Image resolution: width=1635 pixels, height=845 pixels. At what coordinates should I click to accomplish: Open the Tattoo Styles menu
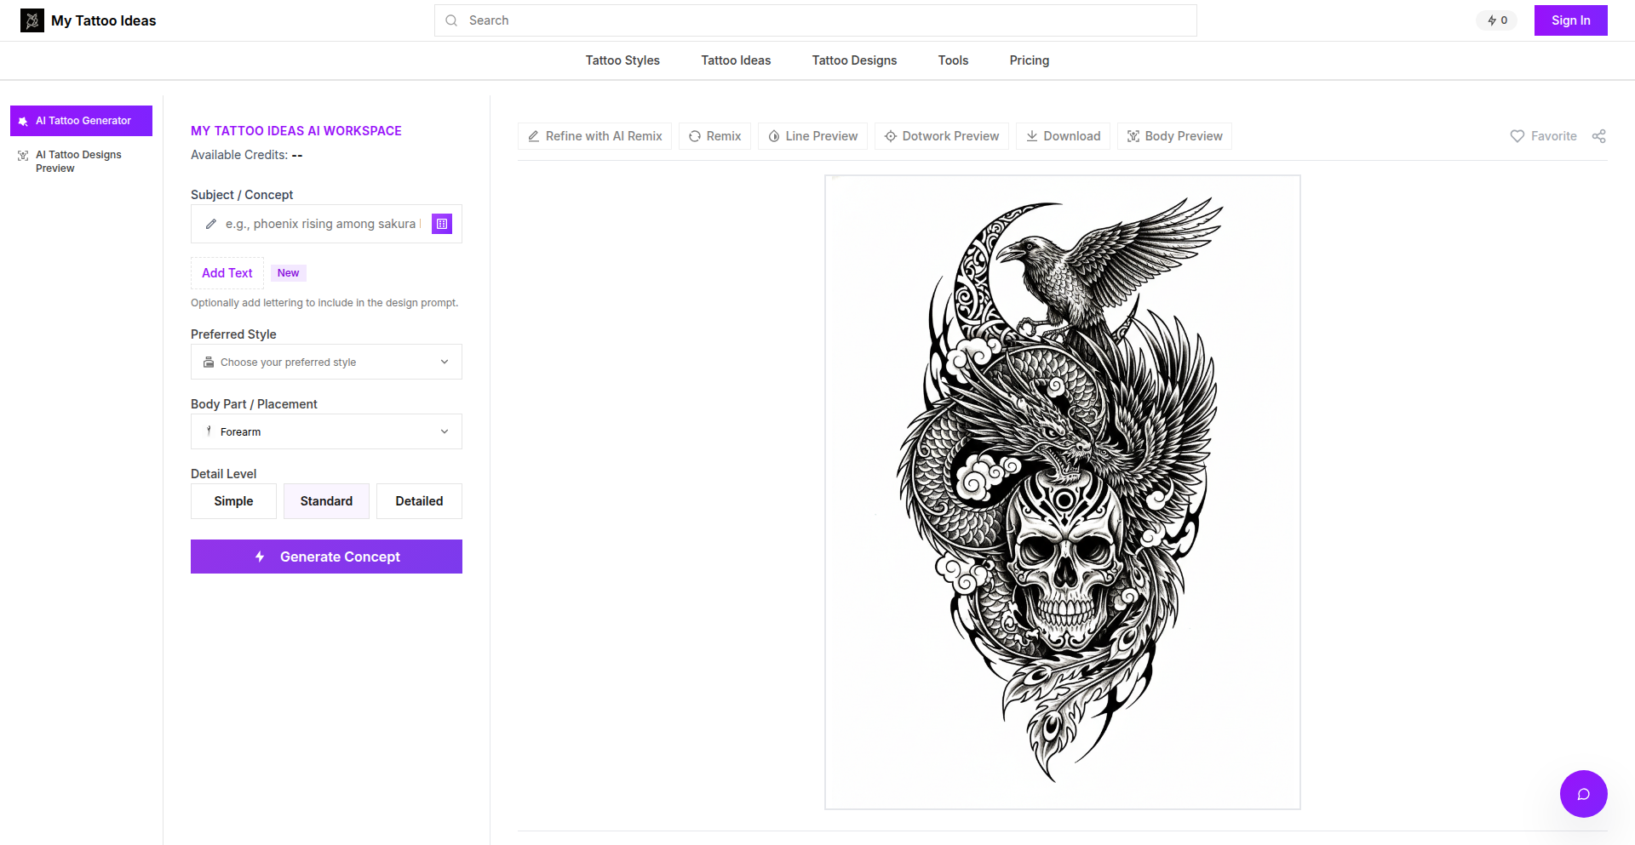622,60
